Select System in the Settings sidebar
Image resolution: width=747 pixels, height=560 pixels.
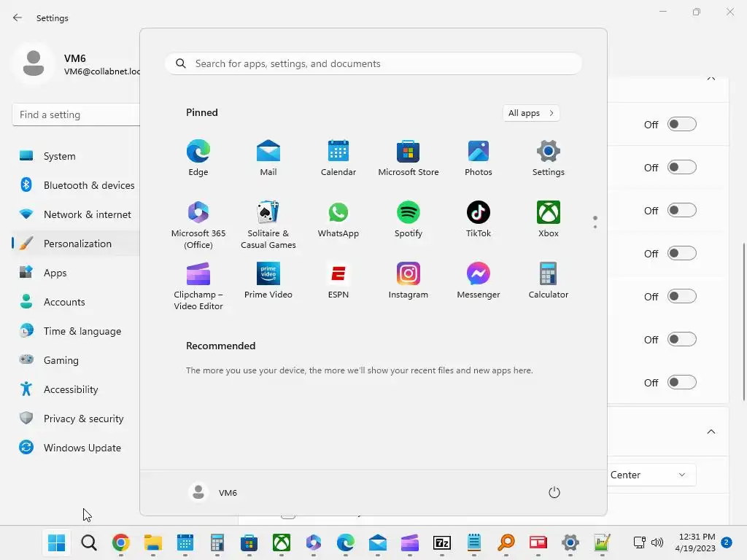(x=76, y=156)
